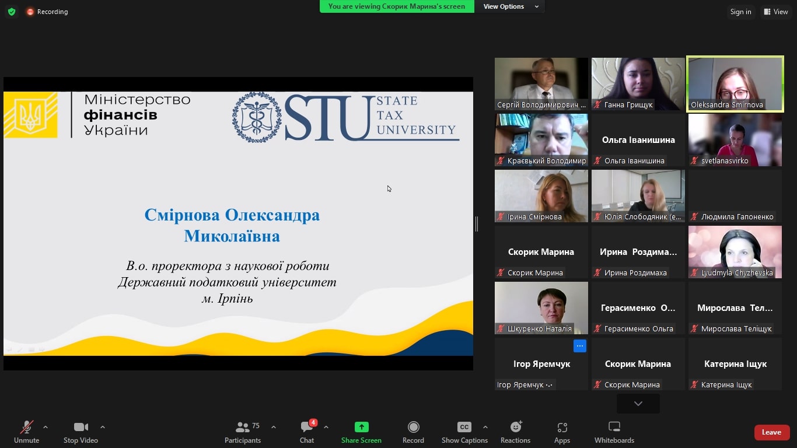
Task: Click muted mic icon on Людмила Гапоненко tile
Action: pos(694,217)
